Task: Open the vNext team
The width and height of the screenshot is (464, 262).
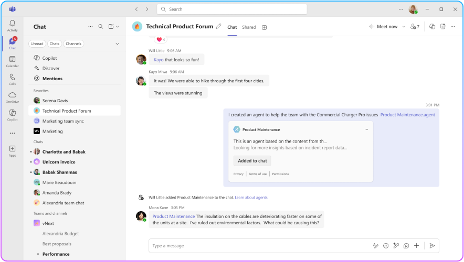Action: coord(75,223)
